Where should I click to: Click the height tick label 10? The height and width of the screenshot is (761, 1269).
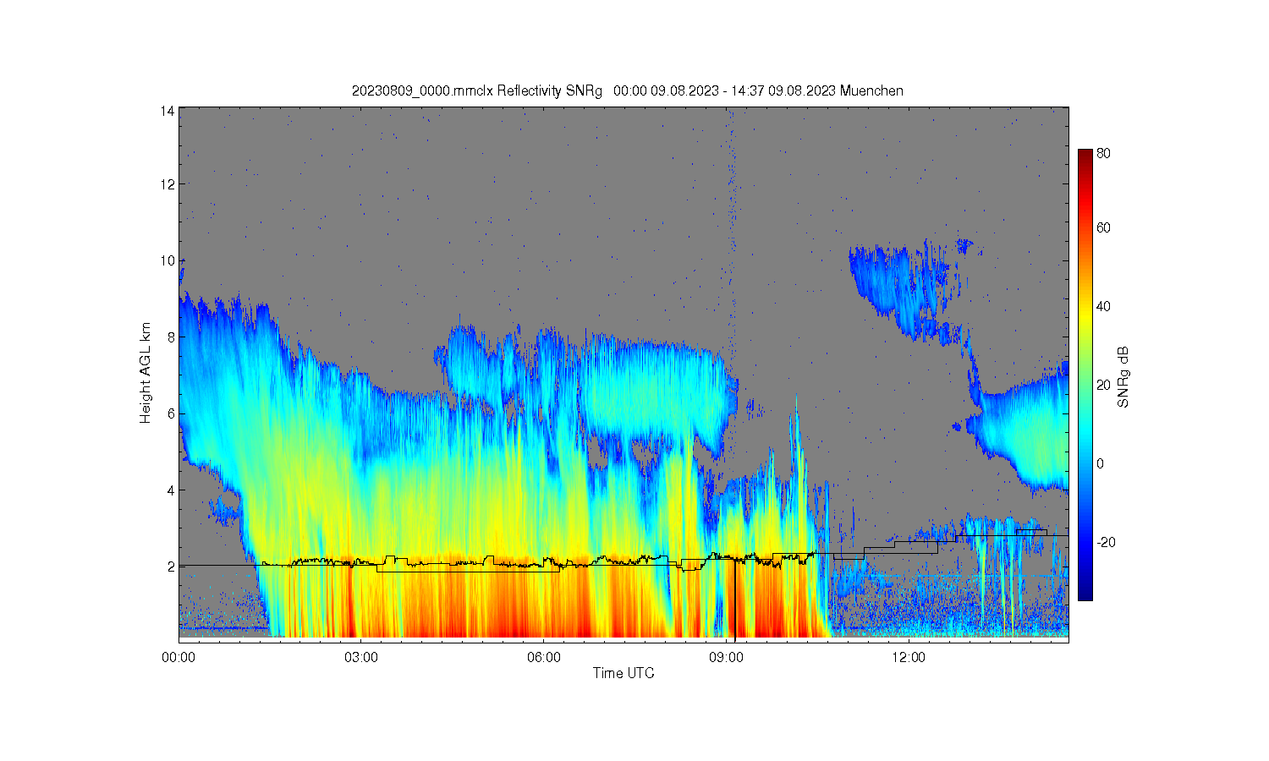pyautogui.click(x=168, y=260)
